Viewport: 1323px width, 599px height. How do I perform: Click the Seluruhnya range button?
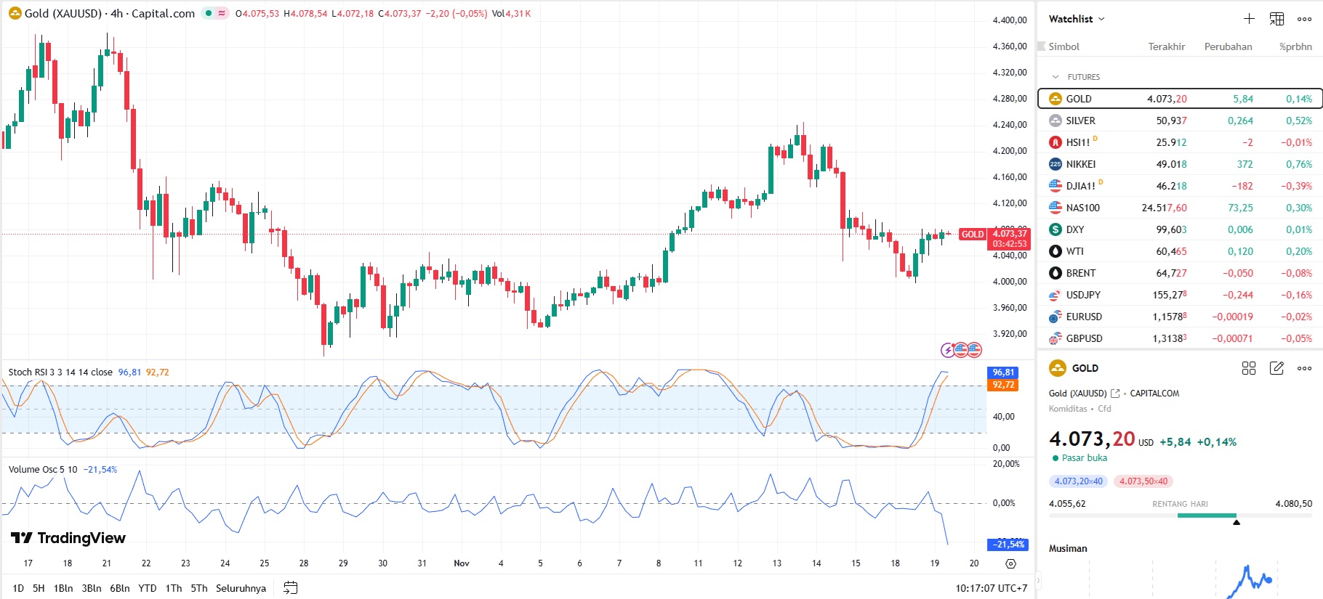[241, 588]
